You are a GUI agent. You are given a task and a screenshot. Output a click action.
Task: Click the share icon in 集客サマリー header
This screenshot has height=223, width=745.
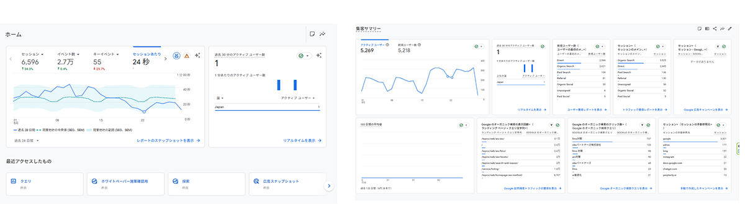tap(715, 28)
